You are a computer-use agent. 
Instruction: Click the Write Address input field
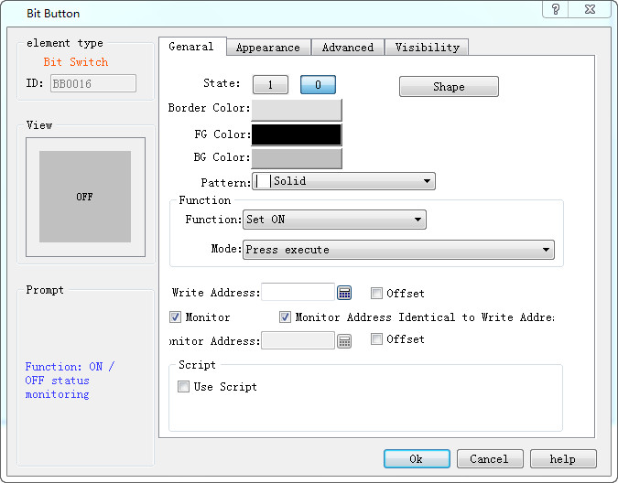pyautogui.click(x=298, y=293)
